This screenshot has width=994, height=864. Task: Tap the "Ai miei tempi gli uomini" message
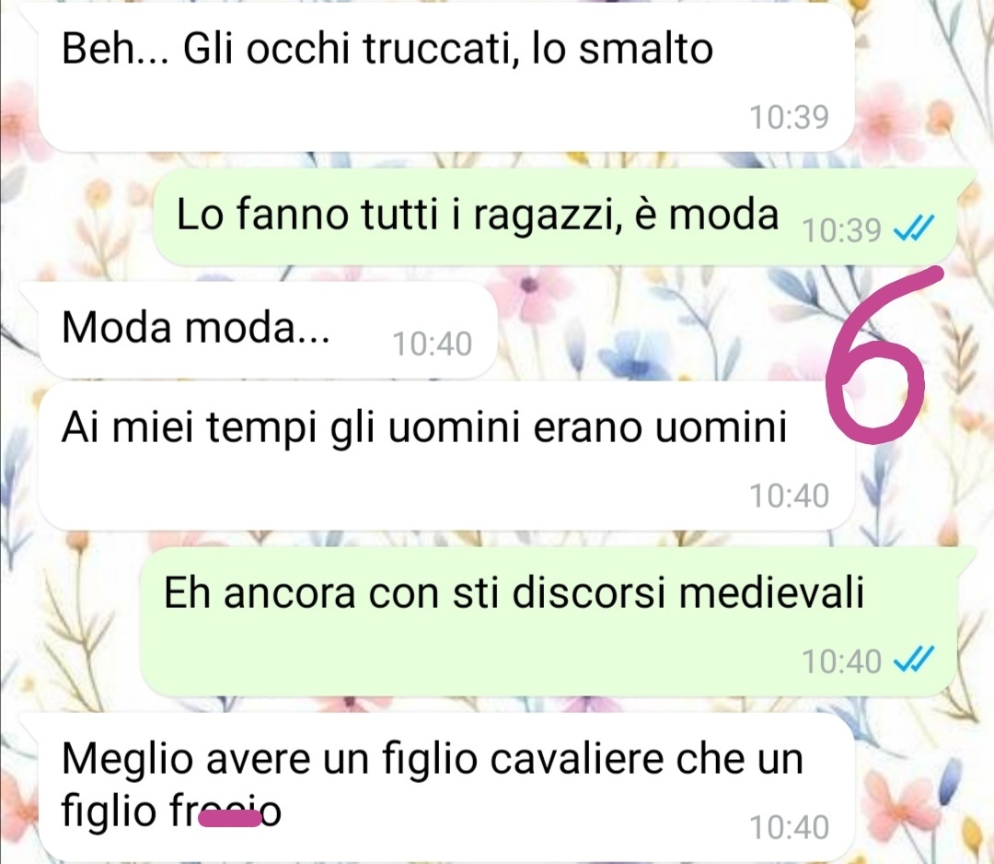pos(446,455)
